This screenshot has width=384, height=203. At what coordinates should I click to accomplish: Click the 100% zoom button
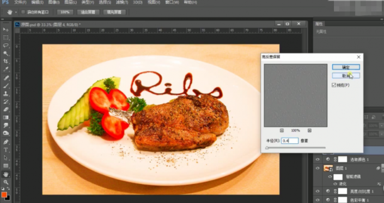coord(65,12)
